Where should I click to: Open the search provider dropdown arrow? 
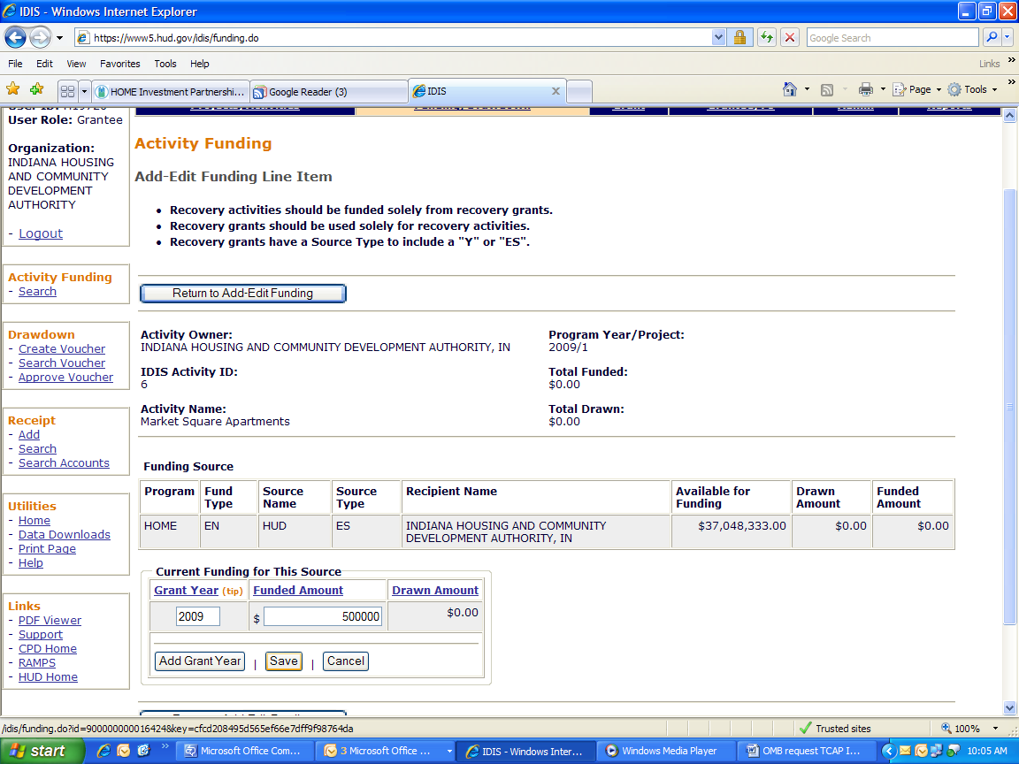(x=1008, y=38)
